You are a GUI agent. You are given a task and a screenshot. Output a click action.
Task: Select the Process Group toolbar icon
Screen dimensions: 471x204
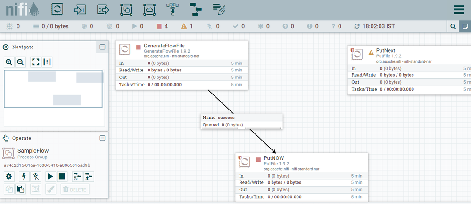(126, 9)
